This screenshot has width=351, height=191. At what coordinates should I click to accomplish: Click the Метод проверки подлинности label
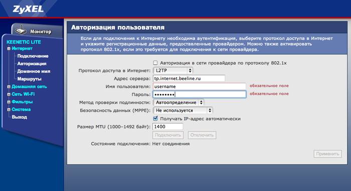(115, 103)
